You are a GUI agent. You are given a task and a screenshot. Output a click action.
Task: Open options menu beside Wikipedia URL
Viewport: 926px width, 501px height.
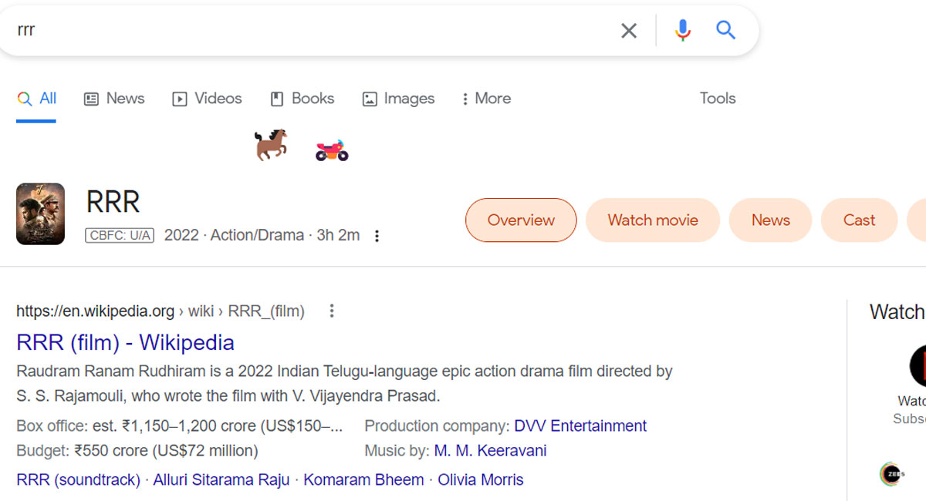pos(332,311)
